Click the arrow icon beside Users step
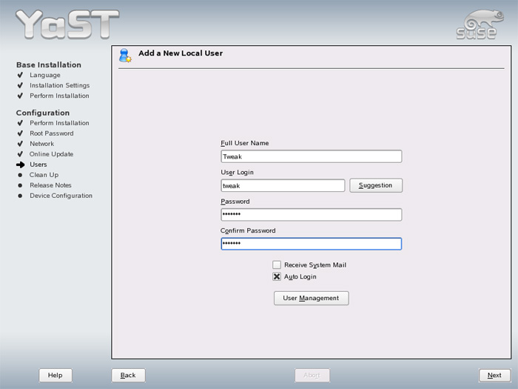 pos(21,164)
